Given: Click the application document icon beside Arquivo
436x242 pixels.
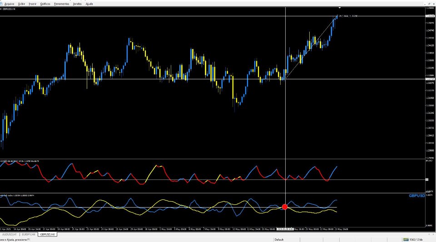Looking at the screenshot, I should [1, 4].
